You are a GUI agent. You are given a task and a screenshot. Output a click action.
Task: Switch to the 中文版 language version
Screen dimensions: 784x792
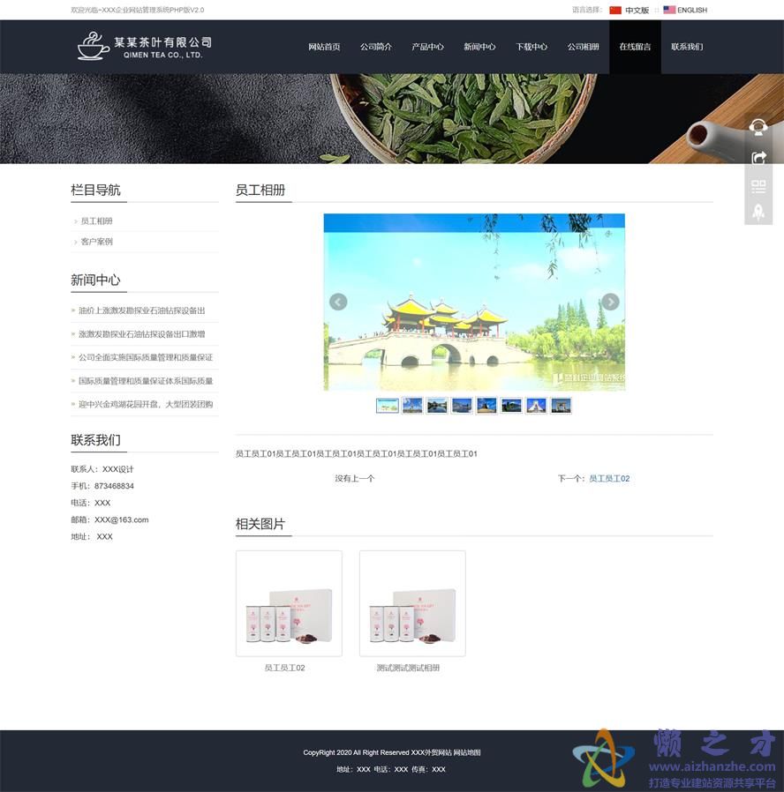(x=637, y=10)
